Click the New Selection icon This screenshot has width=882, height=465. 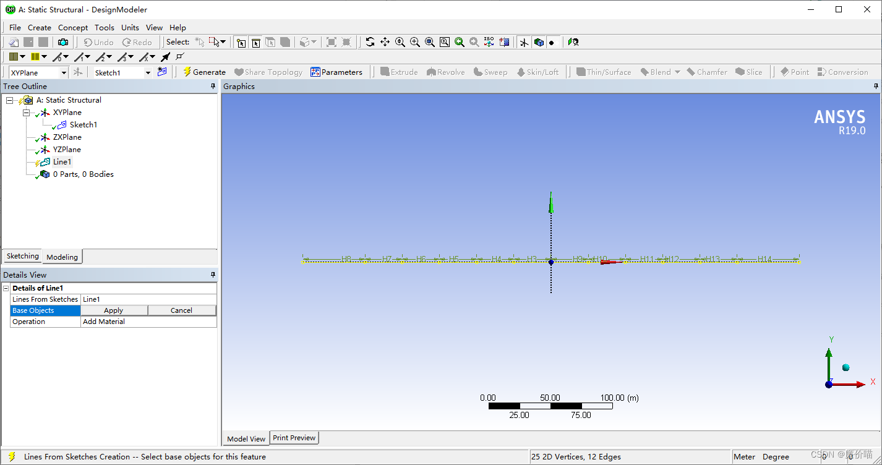click(200, 42)
